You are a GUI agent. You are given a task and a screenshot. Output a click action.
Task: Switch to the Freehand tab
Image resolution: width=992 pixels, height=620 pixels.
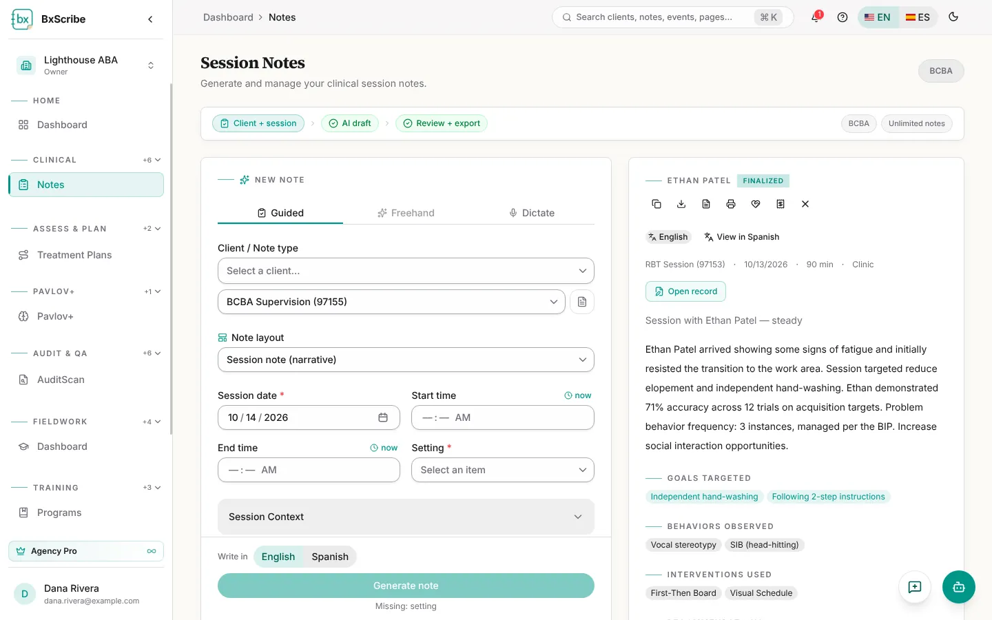coord(406,213)
